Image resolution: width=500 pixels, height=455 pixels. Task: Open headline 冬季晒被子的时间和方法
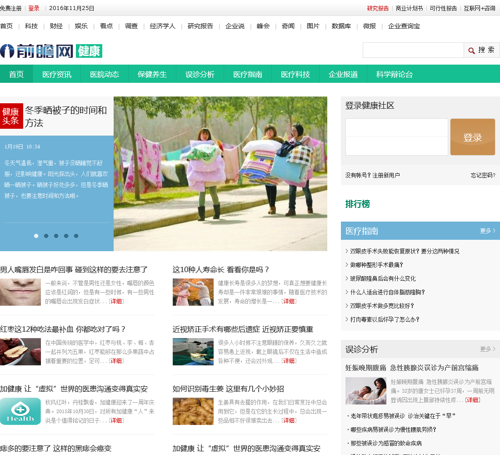pyautogui.click(x=66, y=116)
